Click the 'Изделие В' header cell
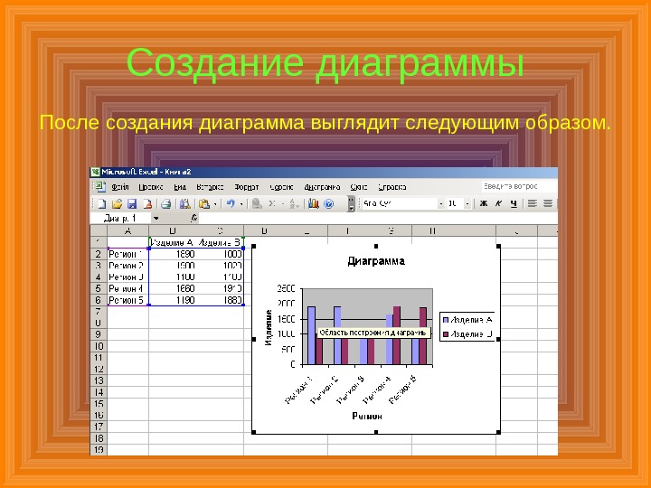 [x=220, y=242]
